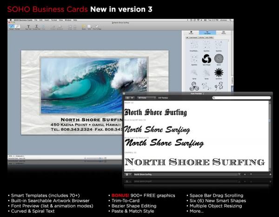Pick the triple-spiral triskele clipart
This screenshot has height=217, width=279.
(194, 86)
